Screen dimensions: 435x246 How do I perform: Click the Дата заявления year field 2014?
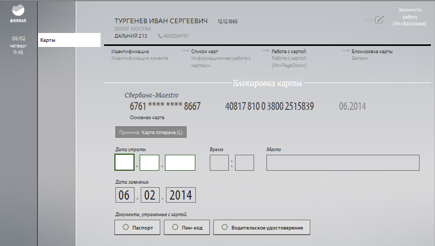click(x=181, y=195)
